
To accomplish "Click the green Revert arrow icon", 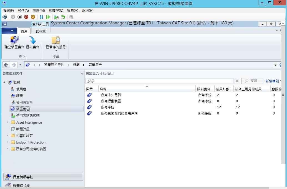I will [x=63, y=17].
